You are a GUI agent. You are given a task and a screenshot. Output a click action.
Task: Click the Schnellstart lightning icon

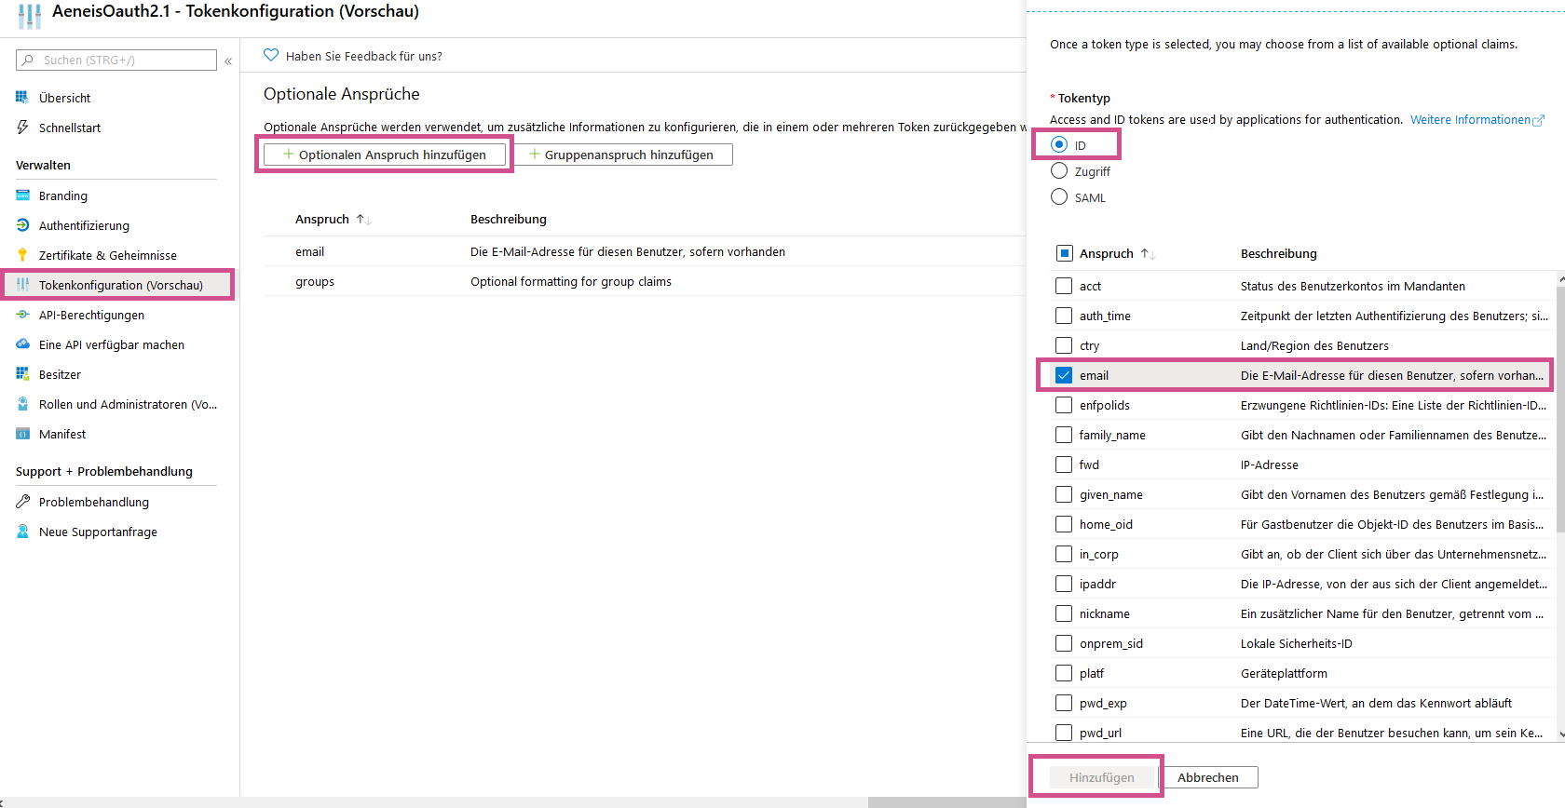coord(22,128)
